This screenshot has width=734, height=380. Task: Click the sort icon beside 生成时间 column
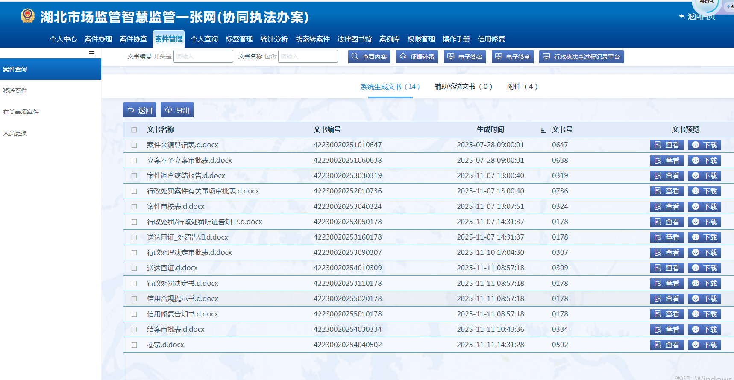[x=543, y=130]
